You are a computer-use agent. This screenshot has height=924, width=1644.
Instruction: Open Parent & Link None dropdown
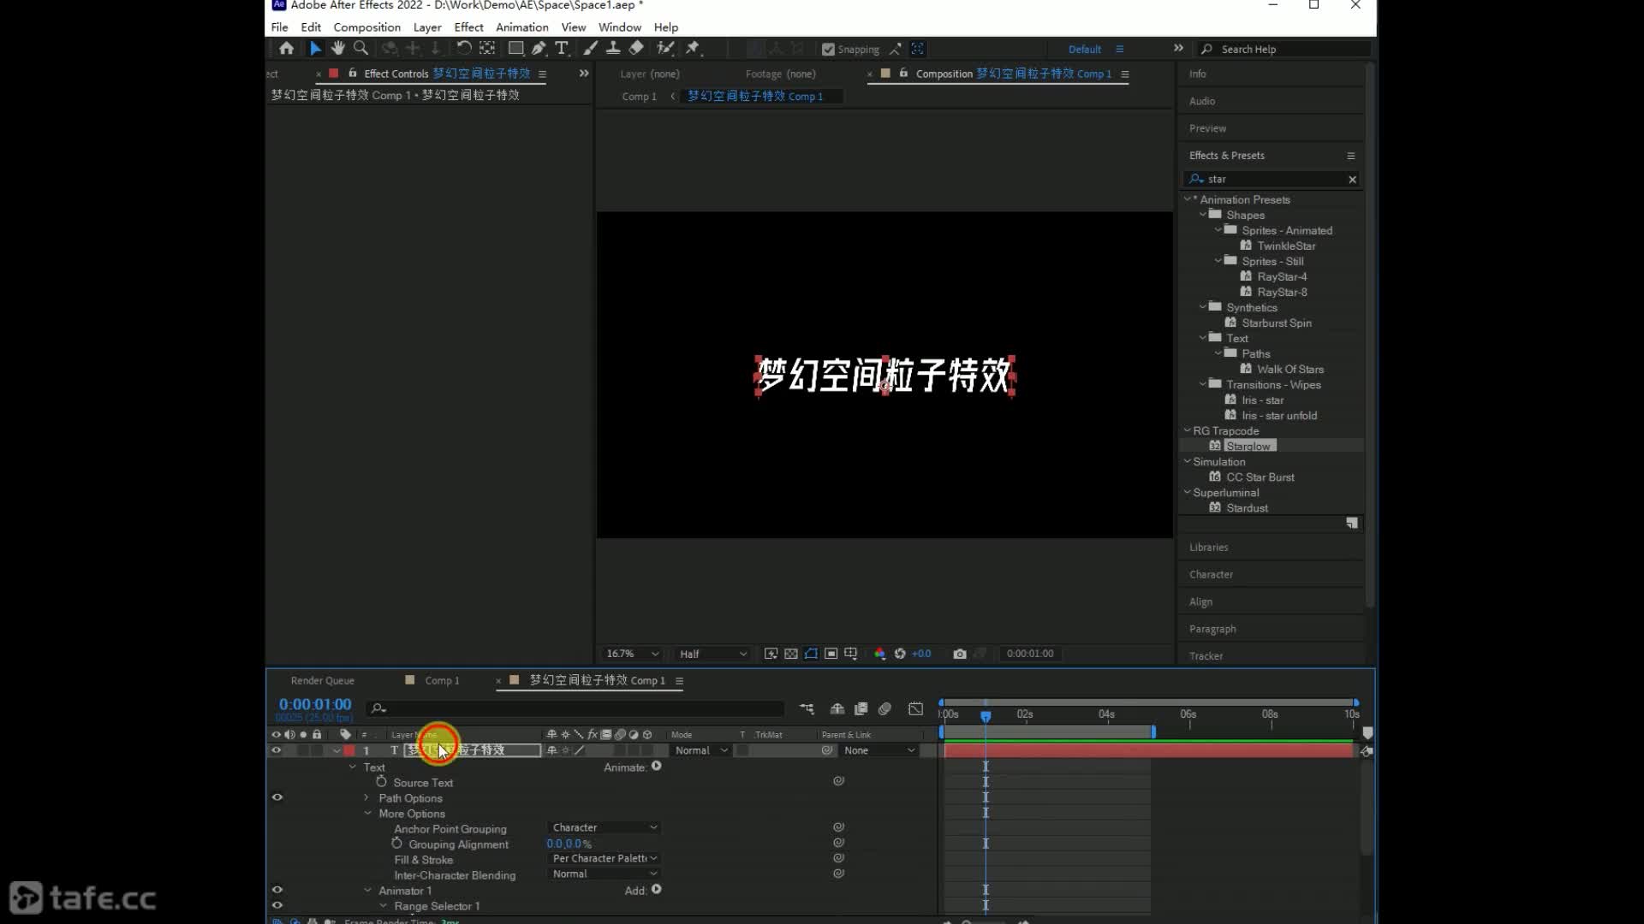[x=879, y=750]
